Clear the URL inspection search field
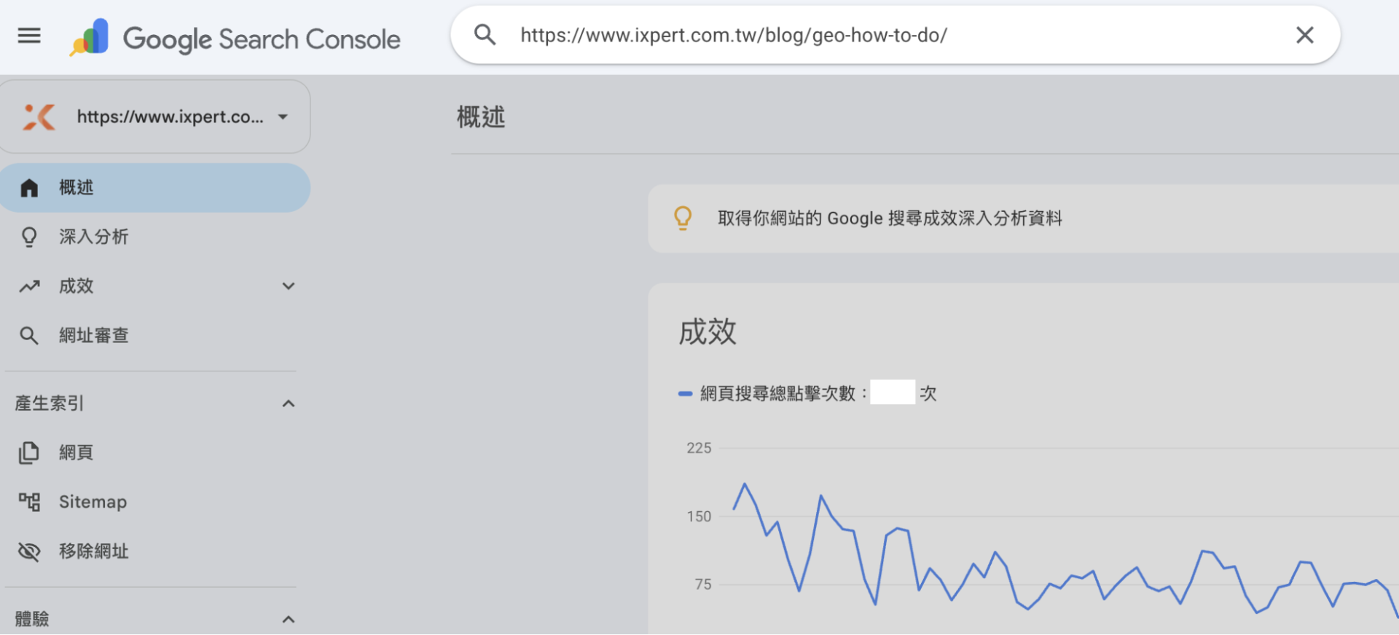Viewport: 1399px width, 635px height. [1304, 35]
